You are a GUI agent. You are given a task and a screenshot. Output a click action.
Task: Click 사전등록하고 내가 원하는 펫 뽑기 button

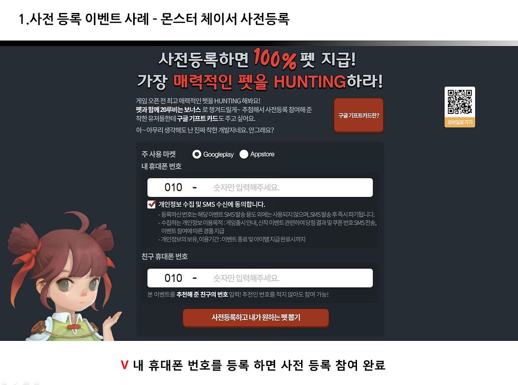[256, 318]
